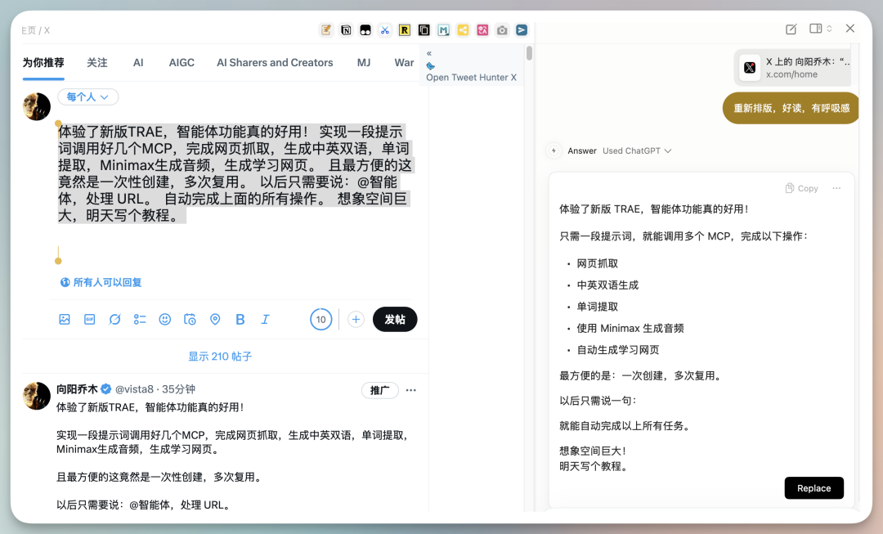The width and height of the screenshot is (883, 534).
Task: Add a poll to the post
Action: [x=140, y=320]
